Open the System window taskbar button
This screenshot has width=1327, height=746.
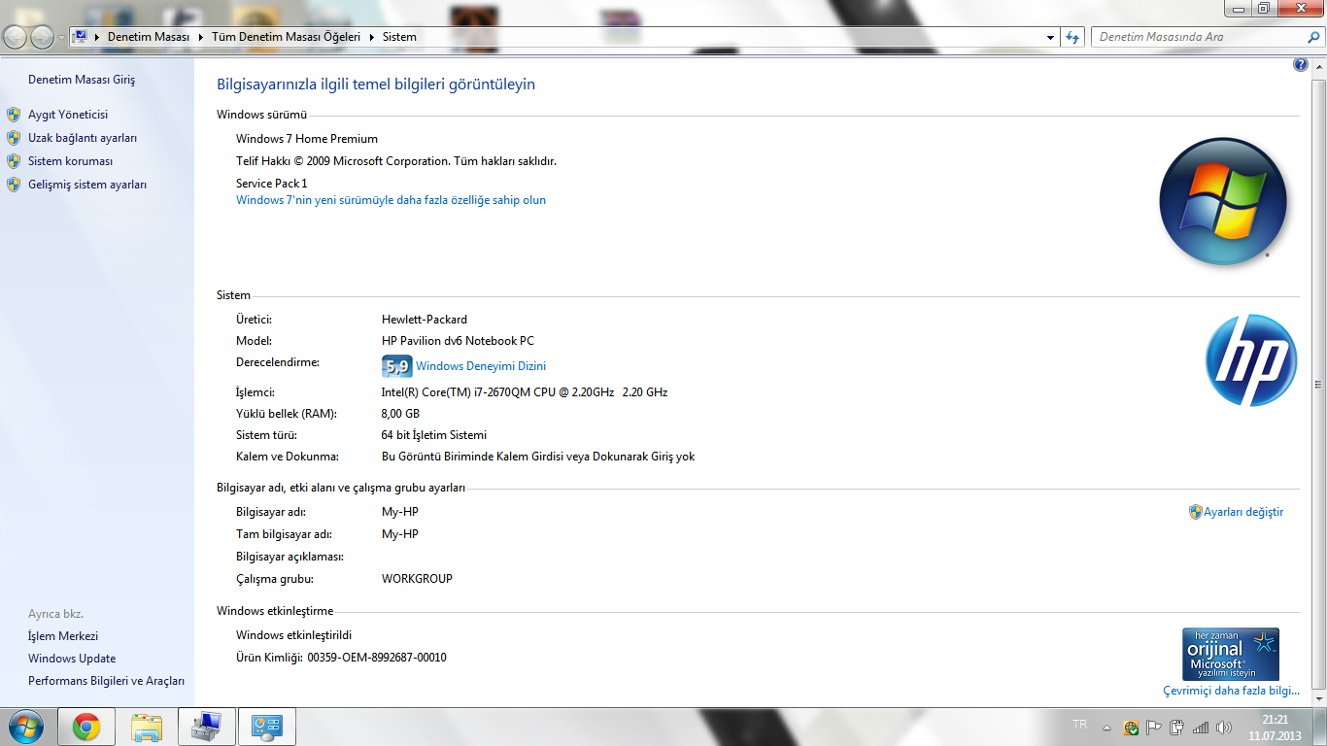tap(207, 727)
